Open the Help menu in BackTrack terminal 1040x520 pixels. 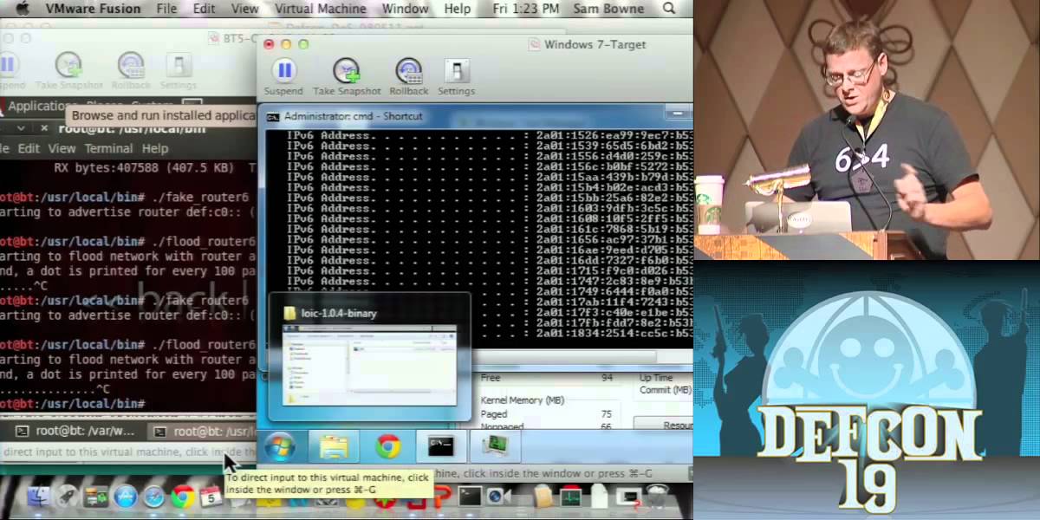coord(155,148)
